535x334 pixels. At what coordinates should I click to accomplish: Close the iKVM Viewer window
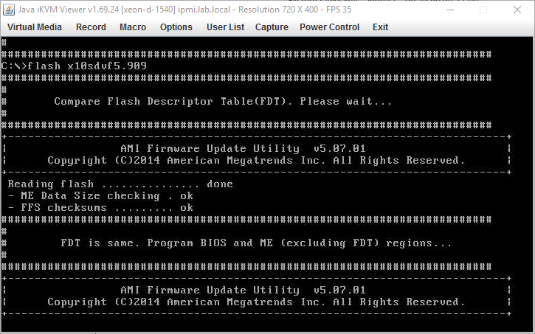coord(517,10)
